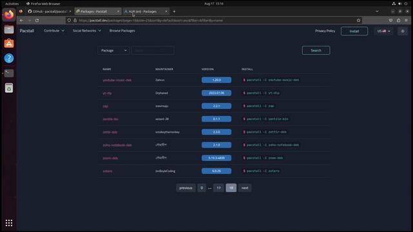Click the pacstall -I yt-dlp install command
Image resolution: width=413 pixels, height=232 pixels.
click(261, 93)
